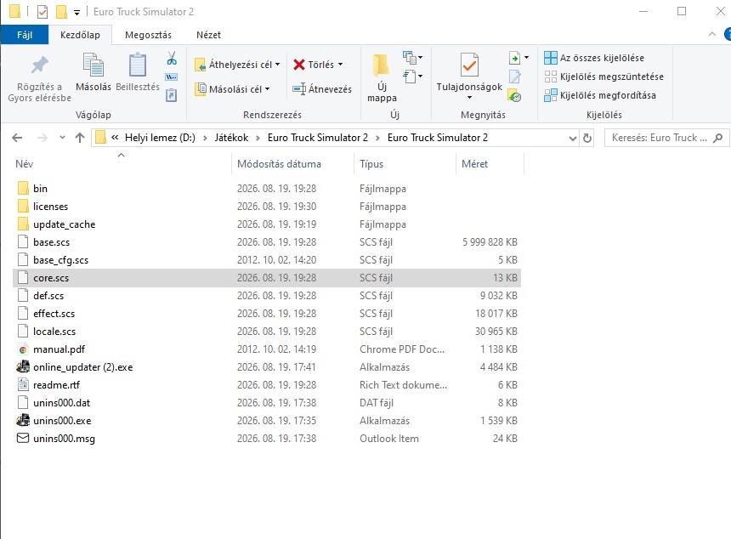This screenshot has width=731, height=539.
Task: Click Átnevezés rename button
Action: pyautogui.click(x=321, y=89)
